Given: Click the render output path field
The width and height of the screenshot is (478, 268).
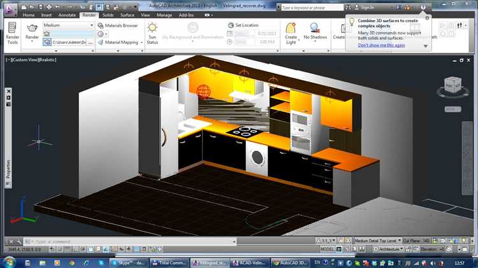Looking at the screenshot, I should 69,42.
